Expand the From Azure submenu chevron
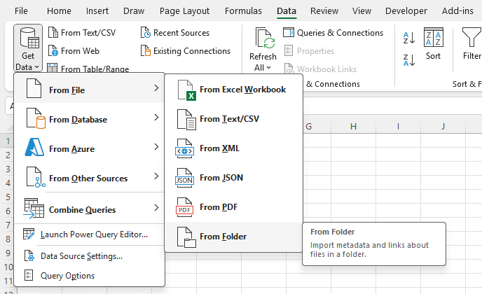This screenshot has height=294, width=482. [x=156, y=147]
